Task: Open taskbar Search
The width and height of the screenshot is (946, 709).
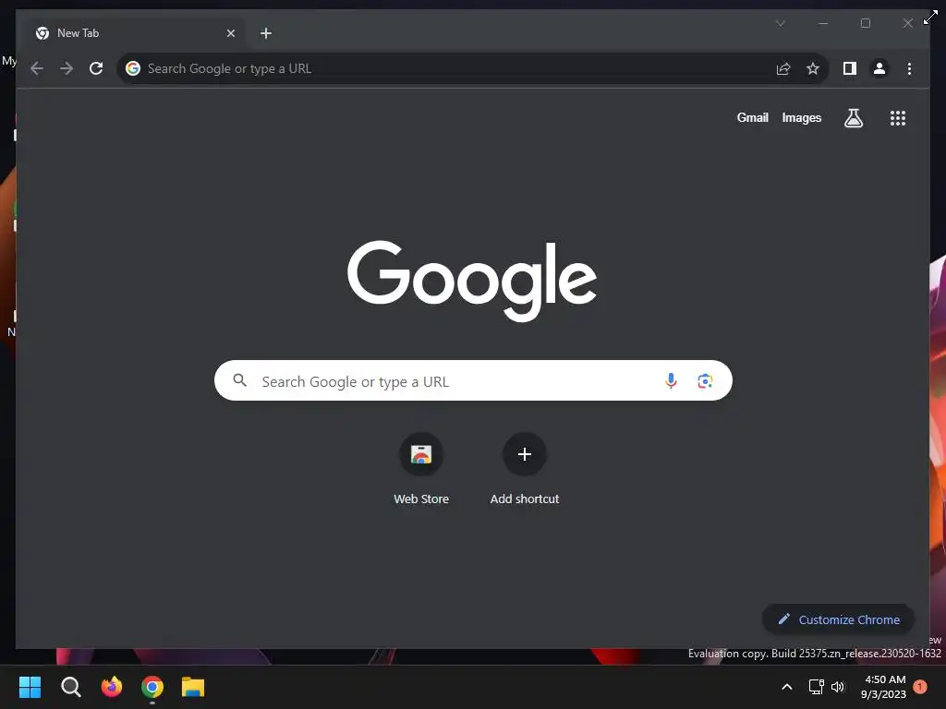Action: (70, 687)
